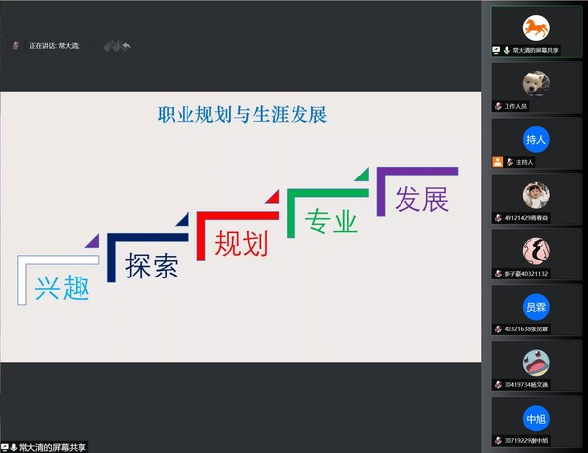The image size is (588, 453).
Task: Select the white dog avatar thumbnail
Action: [536, 83]
